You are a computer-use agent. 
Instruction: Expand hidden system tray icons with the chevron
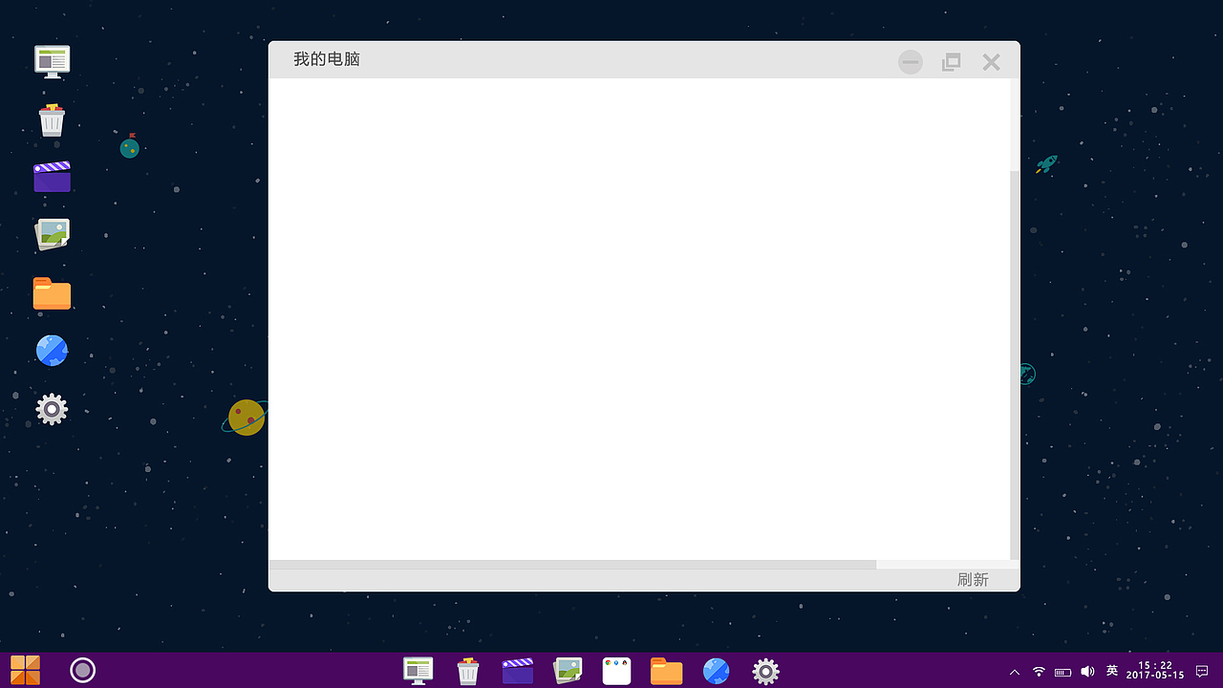click(1014, 671)
